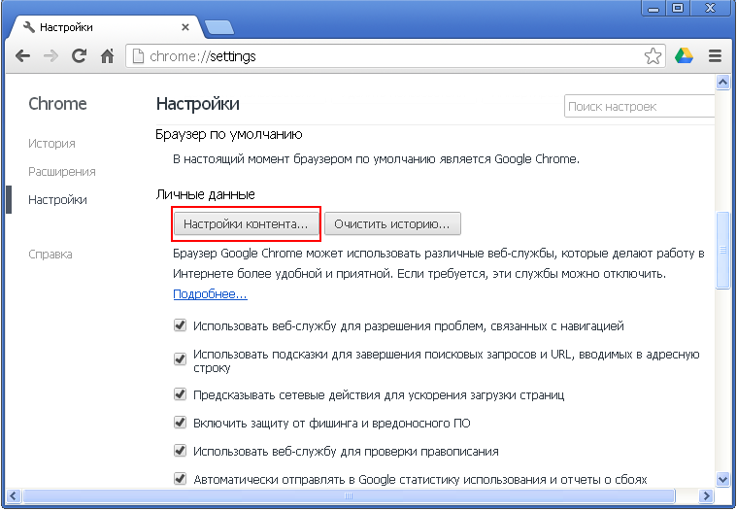Close the Настройки tab
737x511 pixels.
click(x=185, y=27)
